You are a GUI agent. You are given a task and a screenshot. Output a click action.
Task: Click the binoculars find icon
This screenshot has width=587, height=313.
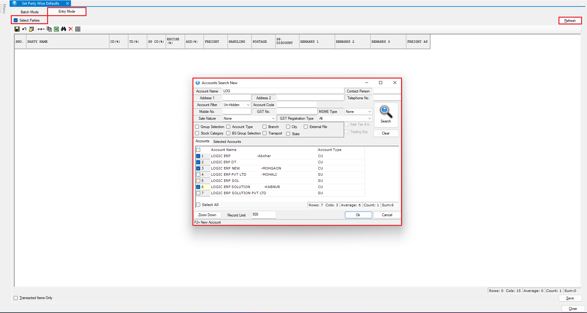tap(64, 29)
